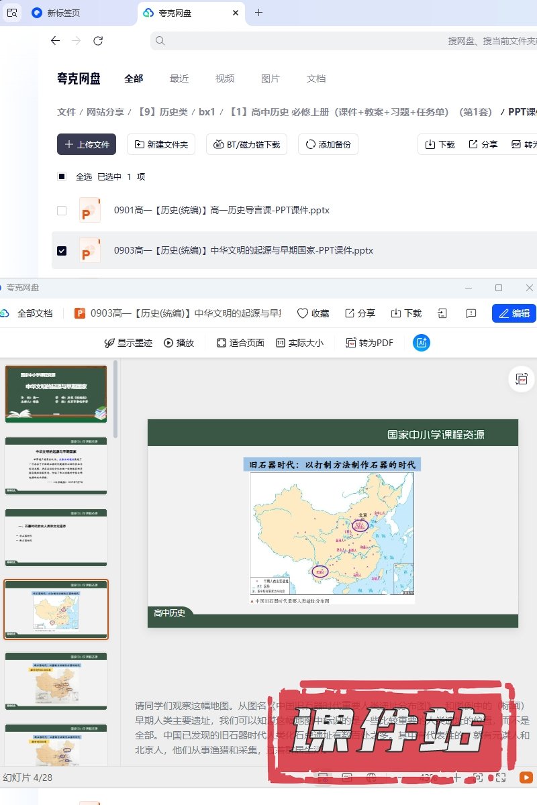Open the 视频 tab in 夸克网盘
537x805 pixels.
coord(225,78)
